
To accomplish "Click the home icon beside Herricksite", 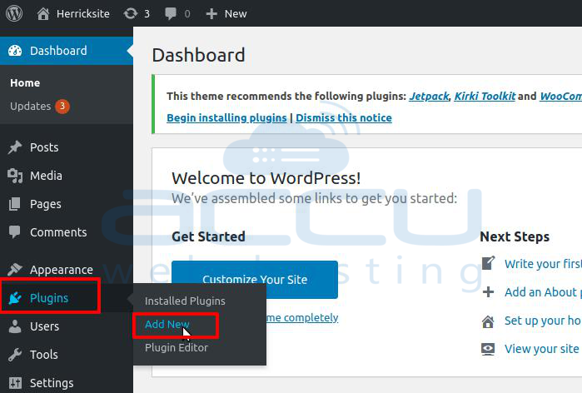I will coord(43,13).
